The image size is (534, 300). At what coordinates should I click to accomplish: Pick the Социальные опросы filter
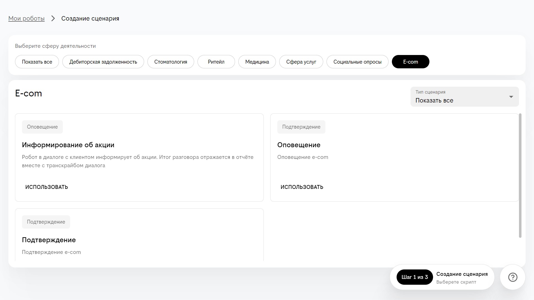click(357, 62)
